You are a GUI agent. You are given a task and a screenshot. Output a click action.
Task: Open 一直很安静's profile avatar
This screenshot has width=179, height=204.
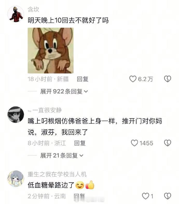(x=16, y=115)
